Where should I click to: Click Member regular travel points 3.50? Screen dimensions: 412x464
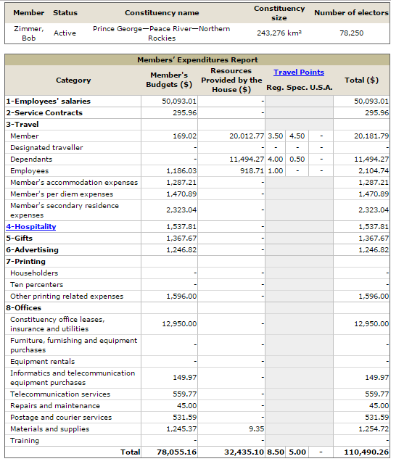275,136
